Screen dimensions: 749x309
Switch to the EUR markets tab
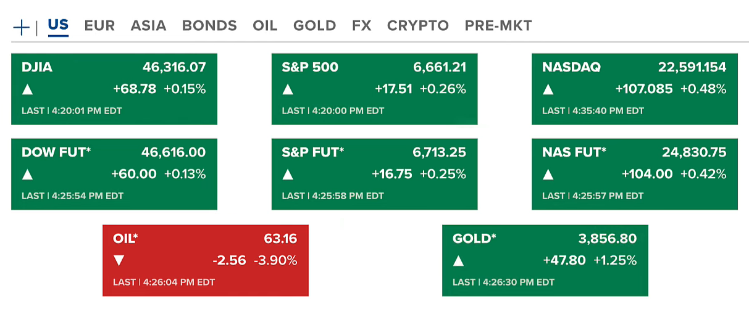[99, 26]
